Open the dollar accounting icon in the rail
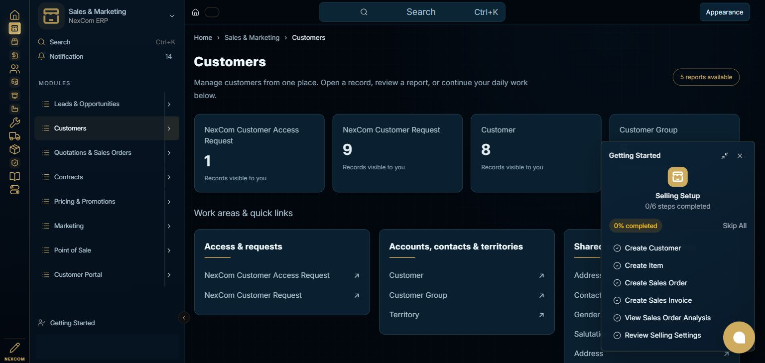765x363 pixels. point(15,55)
